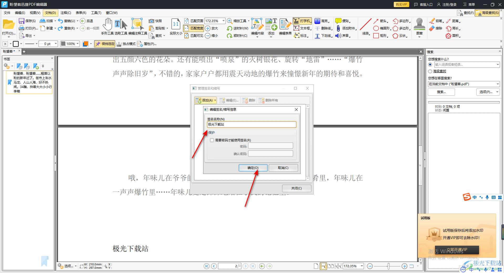Expand the opacity 100% dropdown
The width and height of the screenshot is (504, 273).
pyautogui.click(x=78, y=44)
